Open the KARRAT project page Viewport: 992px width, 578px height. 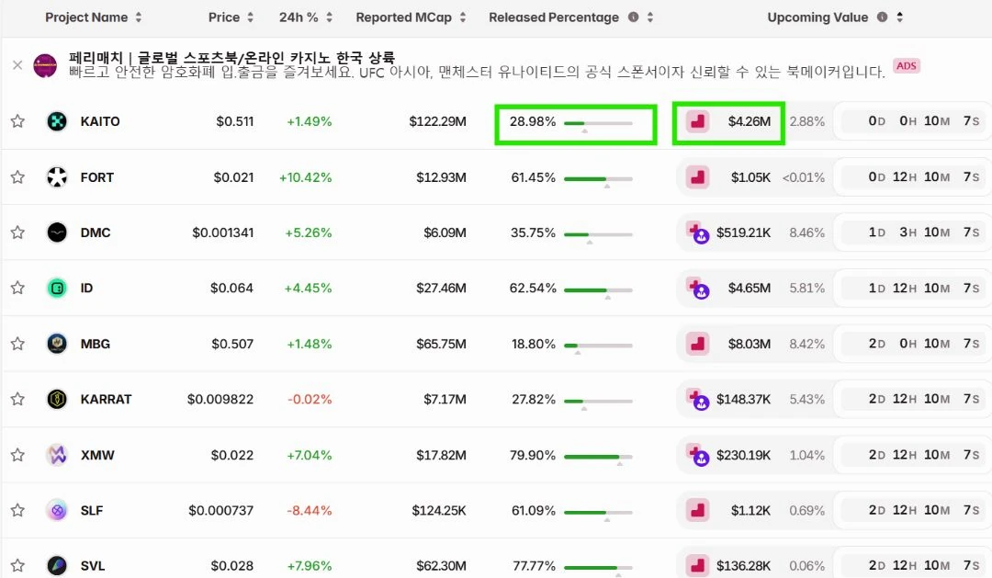click(107, 399)
